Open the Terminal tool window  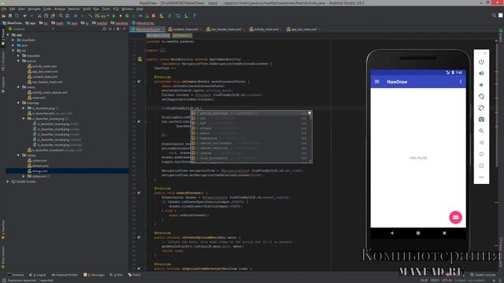(16, 275)
